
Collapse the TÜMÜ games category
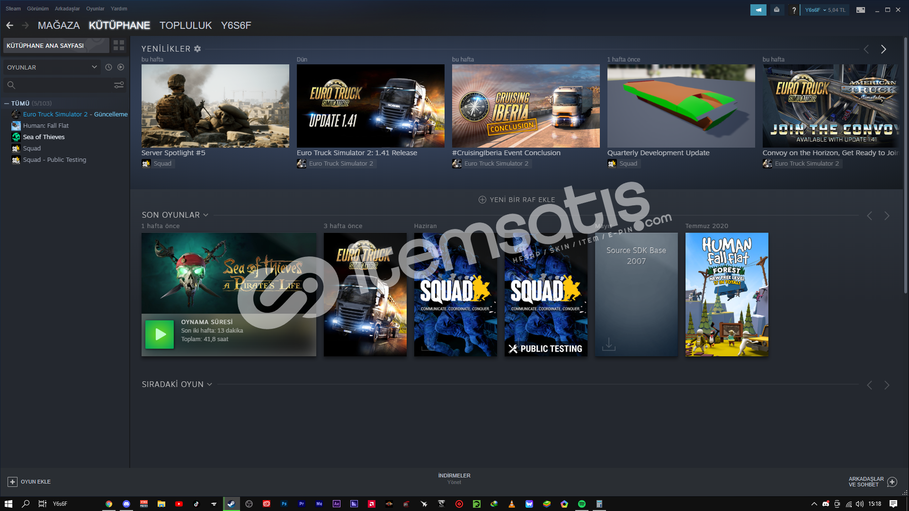point(7,103)
